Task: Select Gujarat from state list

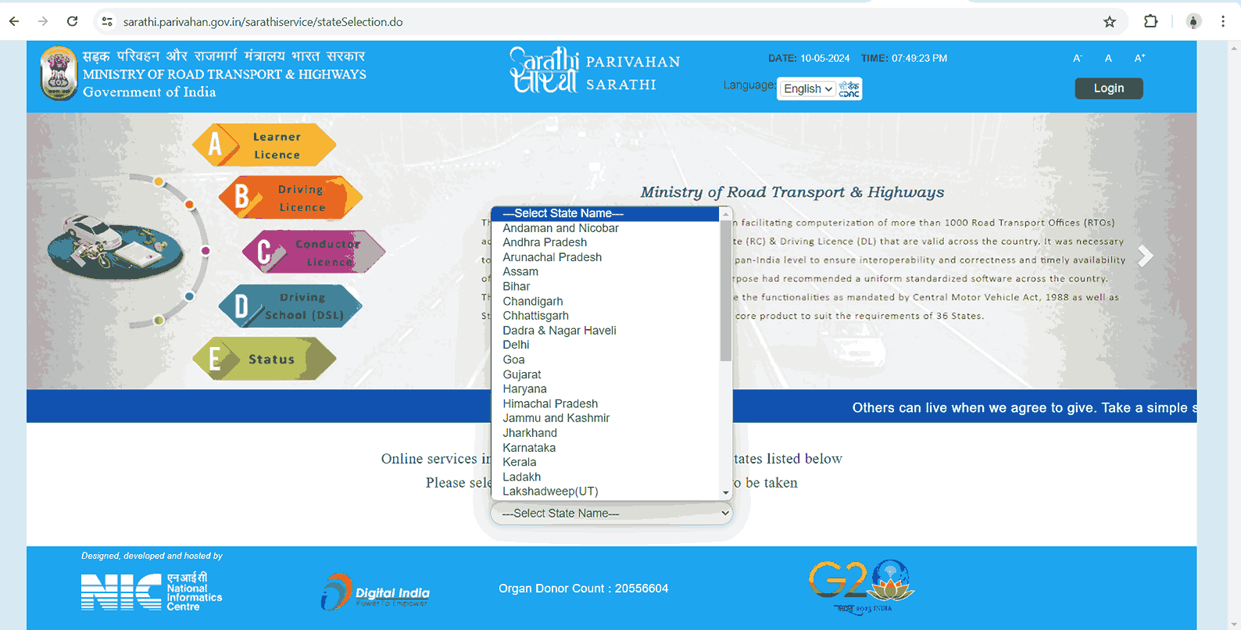Action: point(605,374)
